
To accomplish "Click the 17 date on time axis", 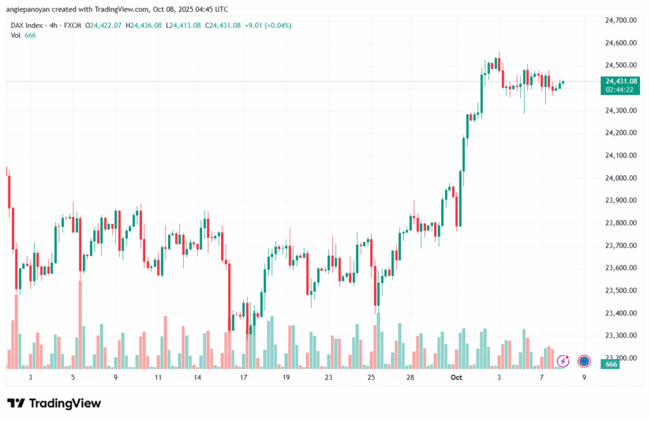I will pos(243,377).
